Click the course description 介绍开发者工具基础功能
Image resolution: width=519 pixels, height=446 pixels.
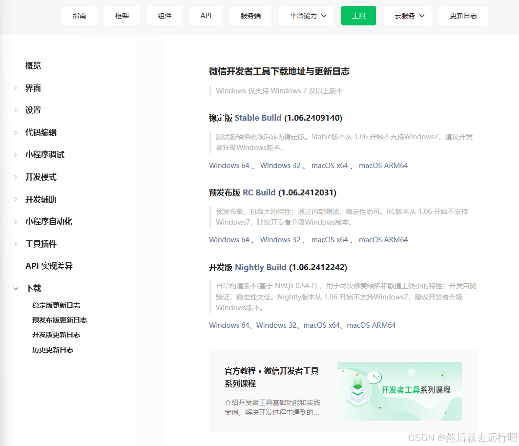(272, 407)
